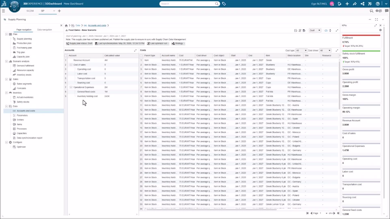The width and height of the screenshot is (390, 219).
Task: Click in the top search field
Action: pyautogui.click(x=188, y=4)
